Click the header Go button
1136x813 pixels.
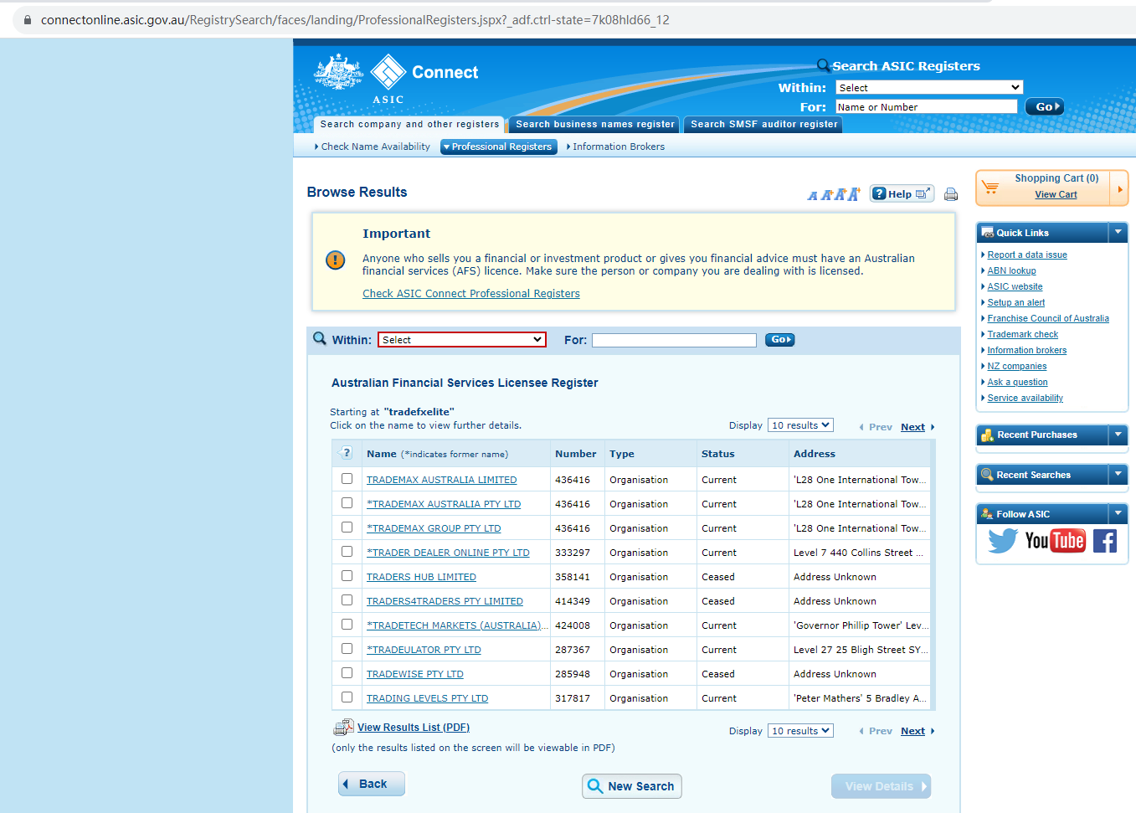(x=1046, y=106)
